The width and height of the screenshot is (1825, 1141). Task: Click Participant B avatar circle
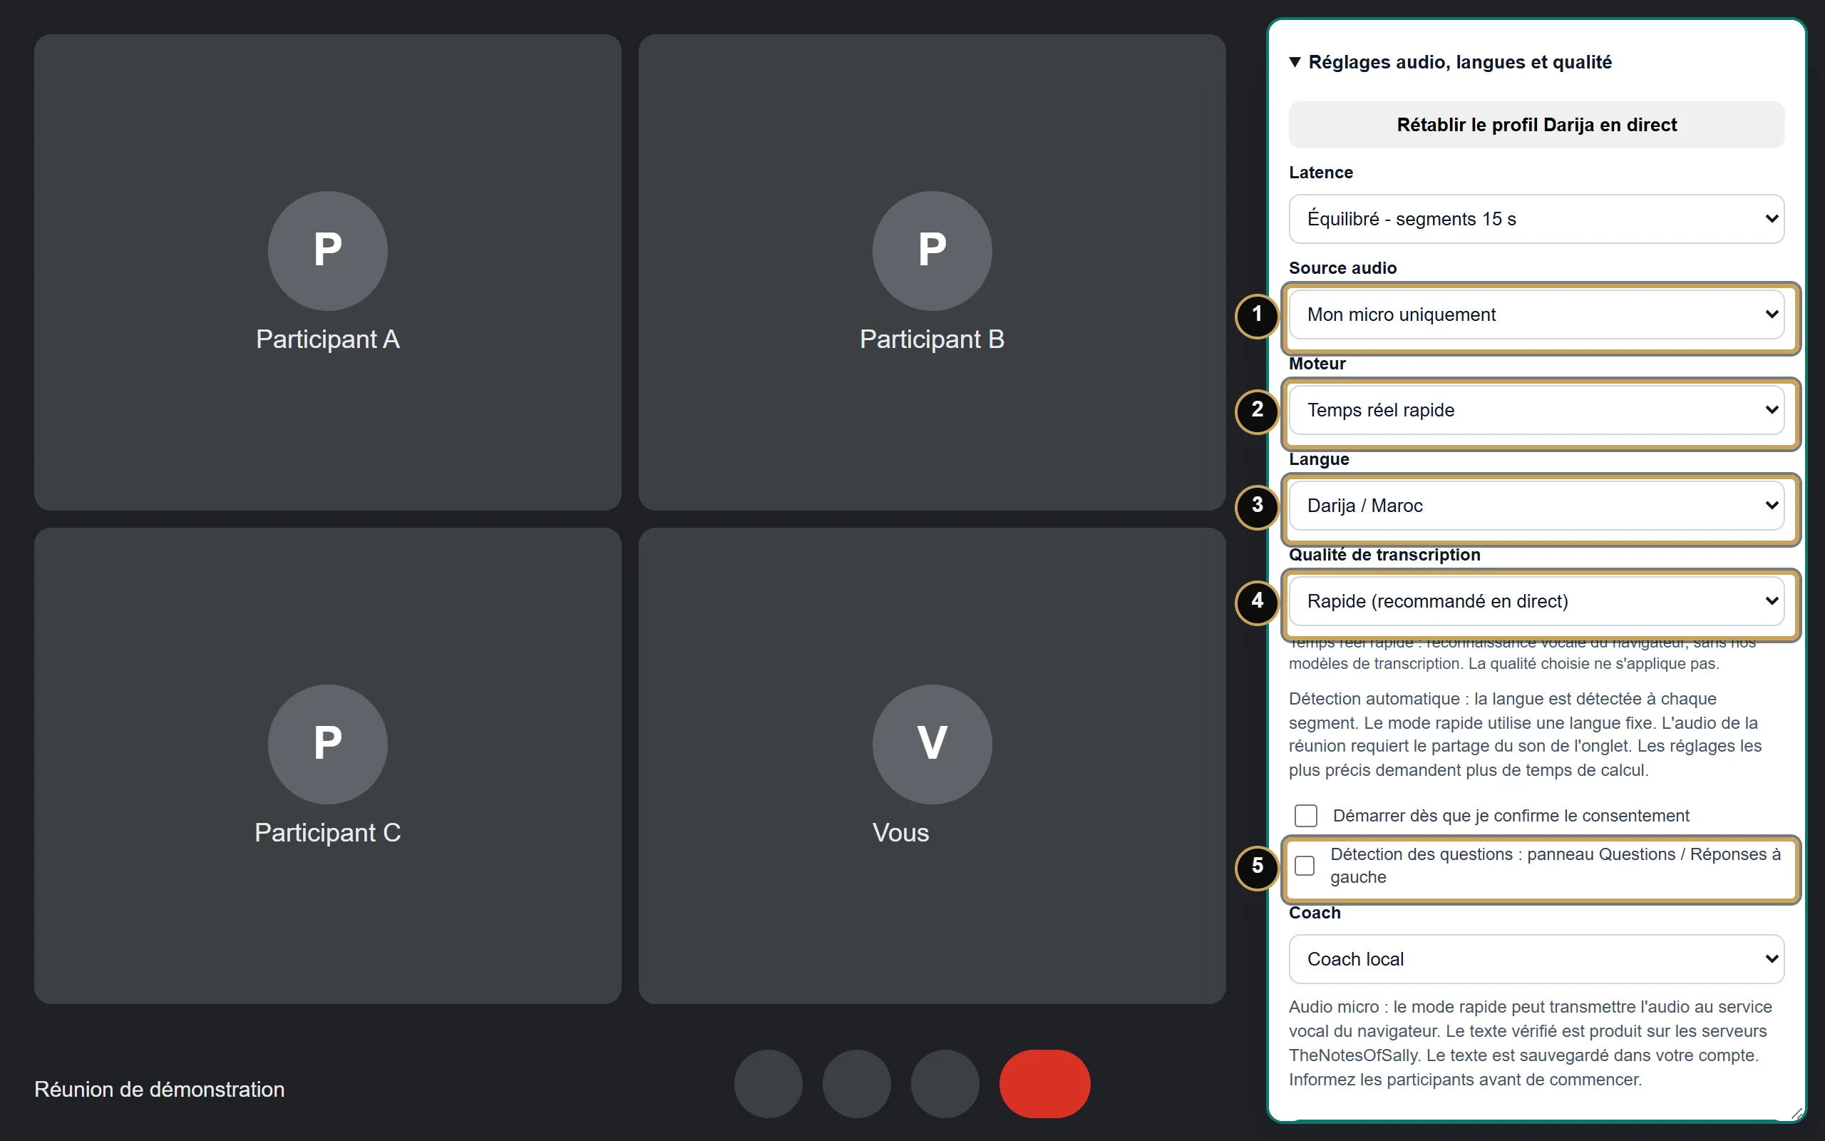point(932,250)
